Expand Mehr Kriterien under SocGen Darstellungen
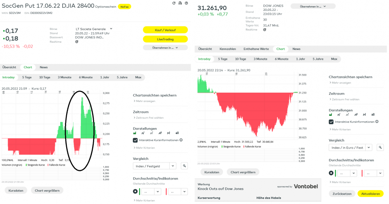Viewport: 389px width, 204px height. (144, 148)
